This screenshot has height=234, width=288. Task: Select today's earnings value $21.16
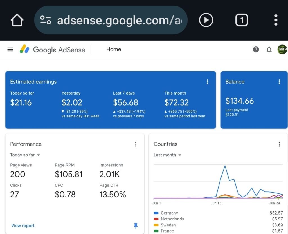click(x=21, y=102)
